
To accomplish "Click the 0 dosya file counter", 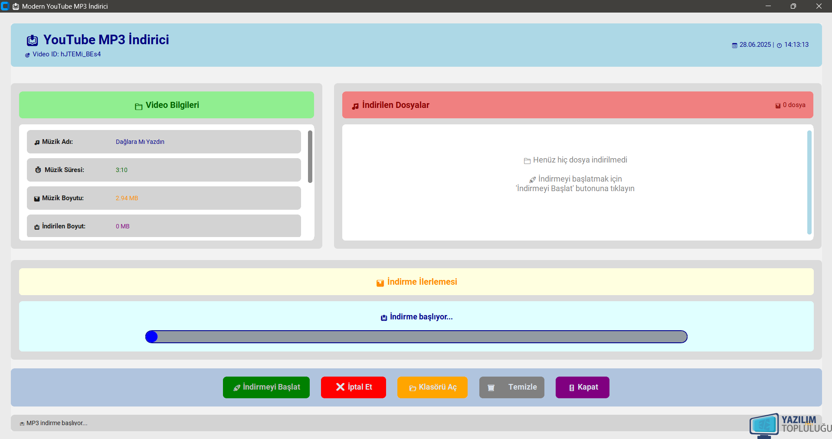I will (x=794, y=105).
